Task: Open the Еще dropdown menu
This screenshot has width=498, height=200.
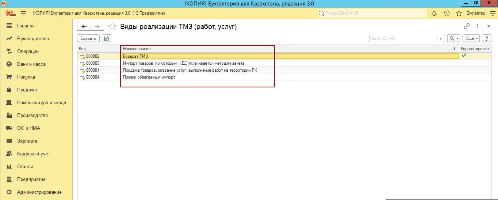Action: 471,38
